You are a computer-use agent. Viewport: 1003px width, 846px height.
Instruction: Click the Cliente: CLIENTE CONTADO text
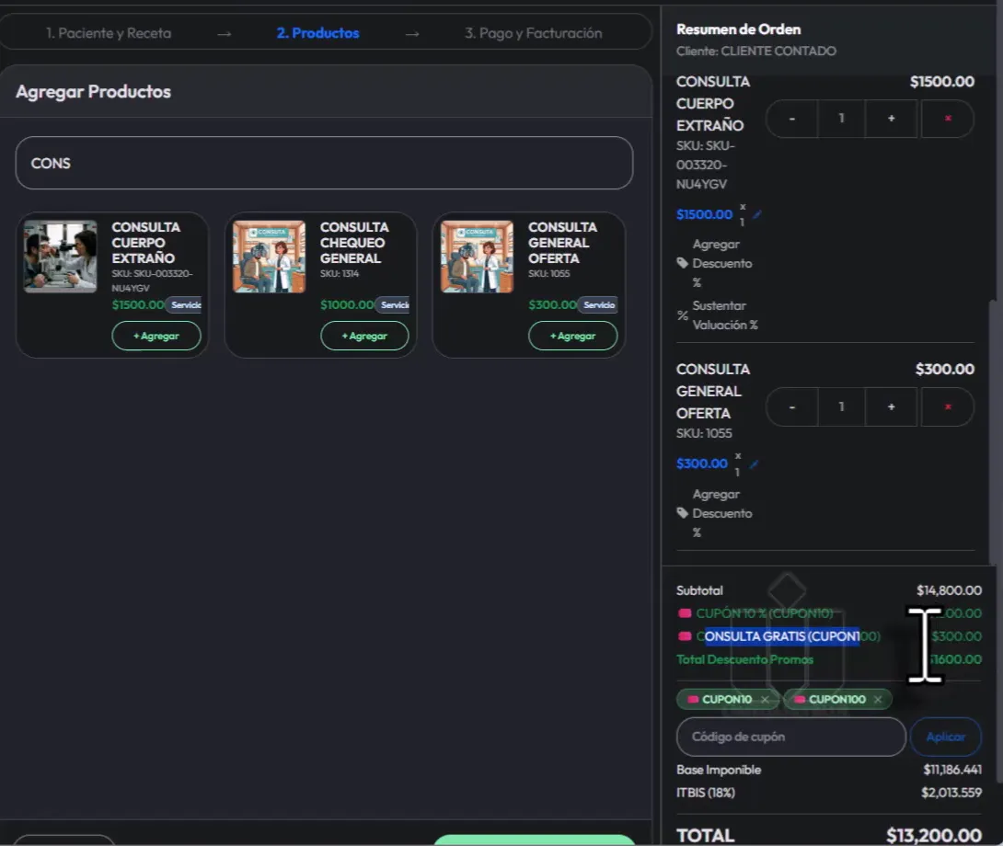(756, 51)
